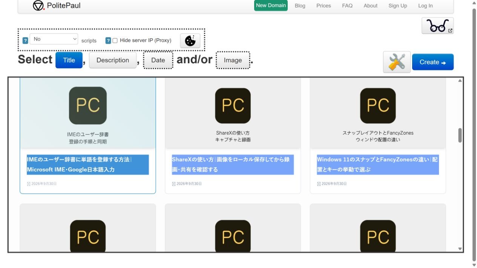477x268 pixels.
Task: Open the Prices page
Action: tap(324, 6)
